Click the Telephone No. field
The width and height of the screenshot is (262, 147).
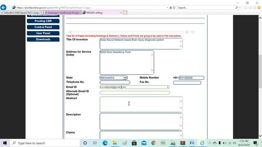115,82
